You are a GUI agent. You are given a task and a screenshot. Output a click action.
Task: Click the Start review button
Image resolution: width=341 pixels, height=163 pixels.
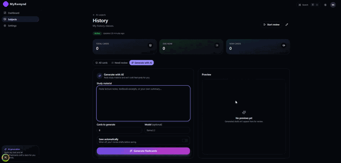click(x=271, y=25)
